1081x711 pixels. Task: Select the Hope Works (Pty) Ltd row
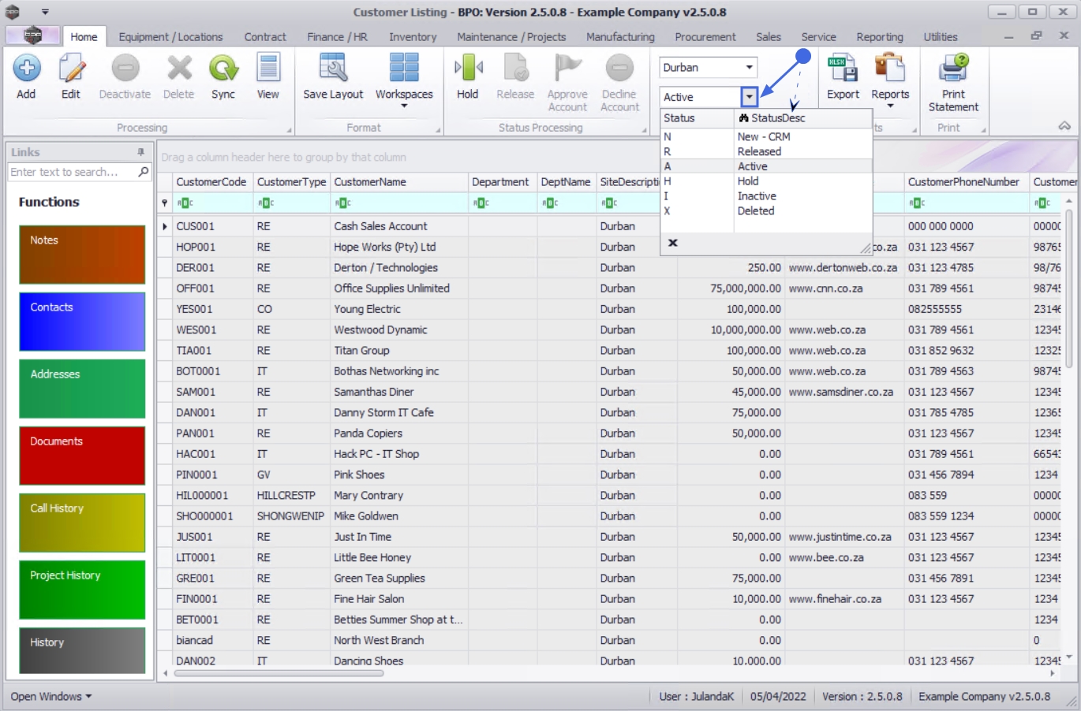tap(610, 247)
